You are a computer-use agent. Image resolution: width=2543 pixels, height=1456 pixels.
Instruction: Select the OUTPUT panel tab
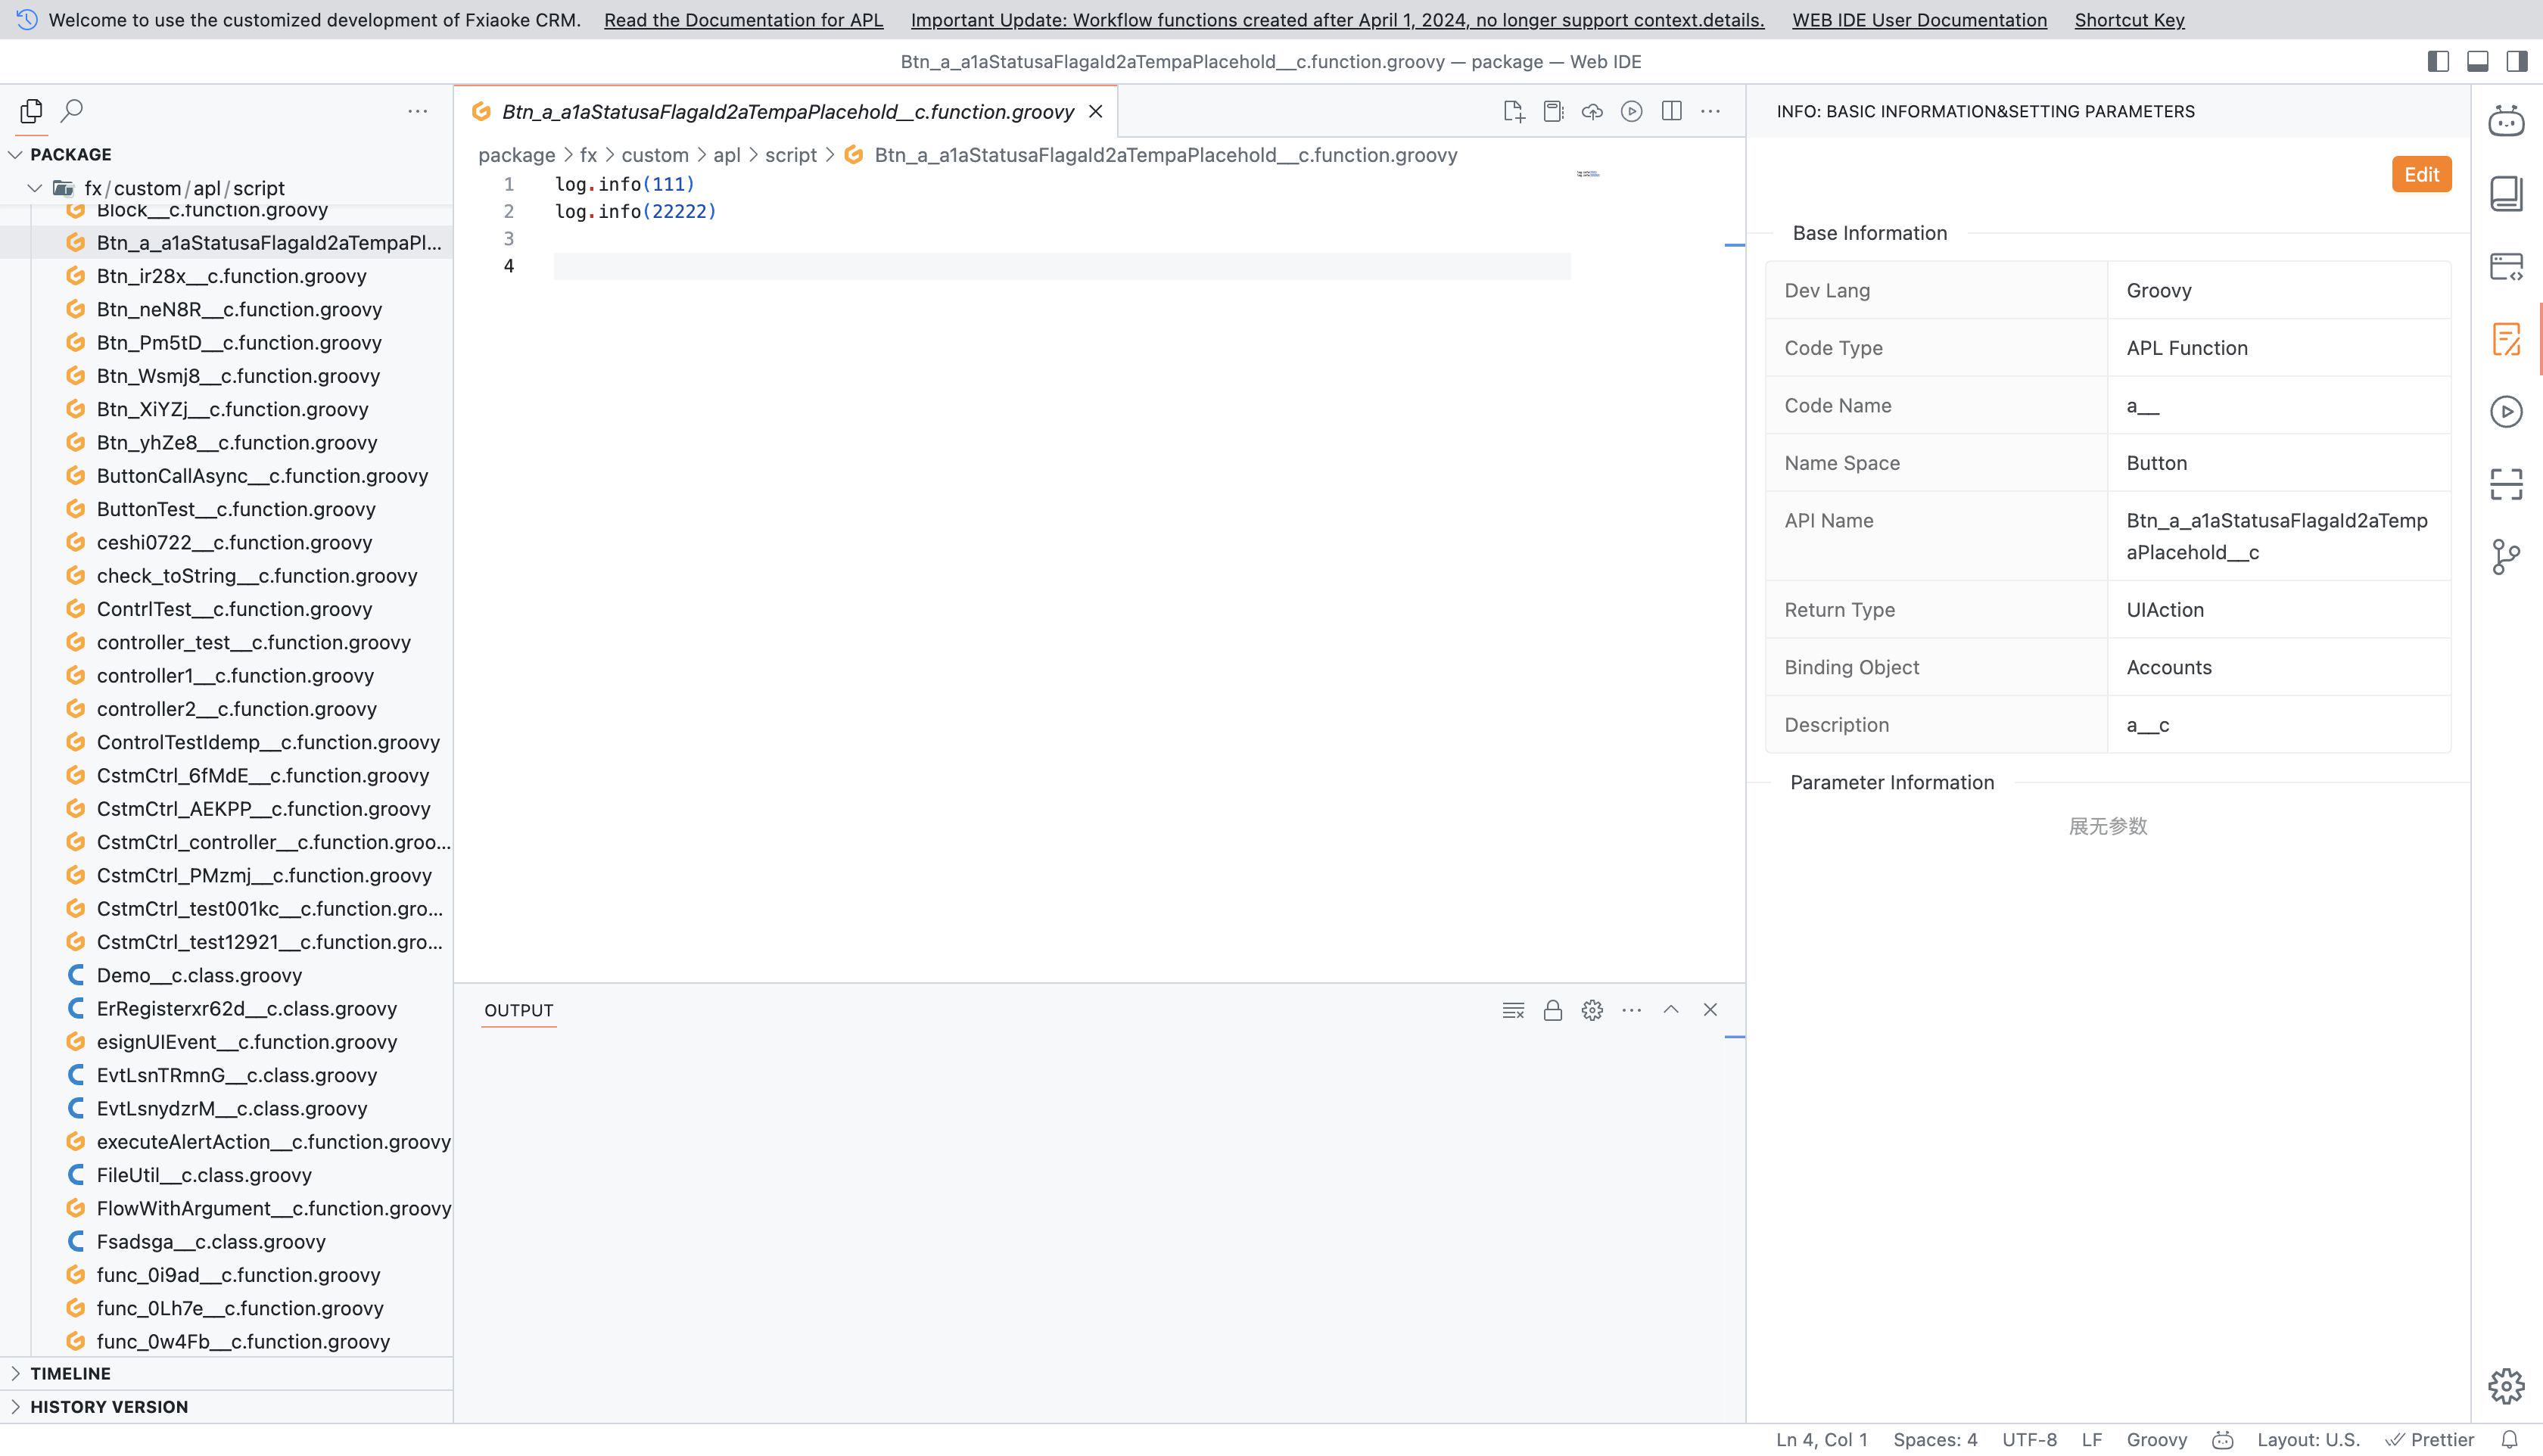(518, 1010)
